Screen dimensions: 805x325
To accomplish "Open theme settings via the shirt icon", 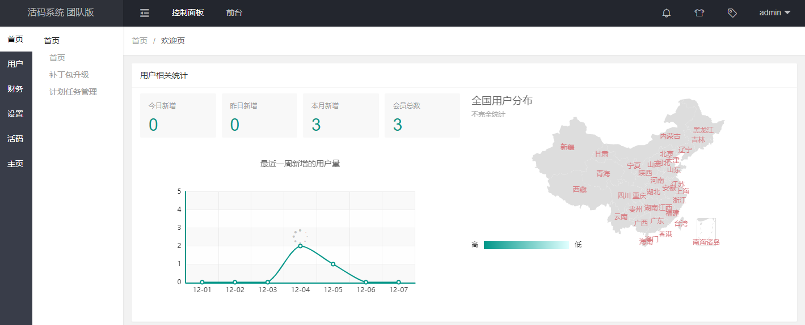I will (699, 13).
